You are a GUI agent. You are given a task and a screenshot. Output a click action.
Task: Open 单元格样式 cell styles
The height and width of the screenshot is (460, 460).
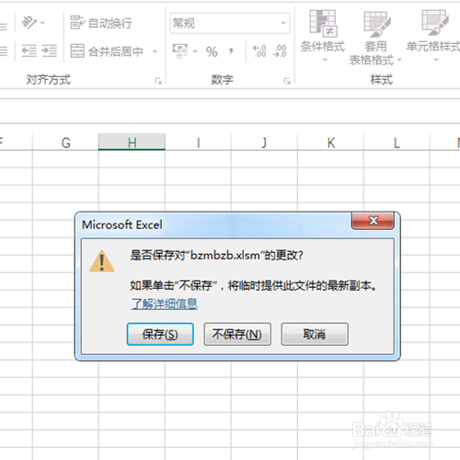pos(433,36)
